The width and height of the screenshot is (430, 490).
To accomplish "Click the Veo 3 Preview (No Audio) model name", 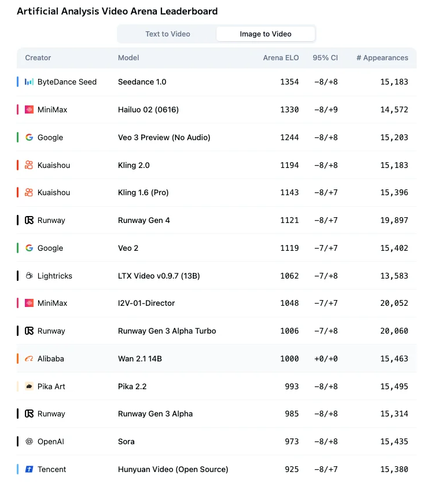I will point(164,137).
